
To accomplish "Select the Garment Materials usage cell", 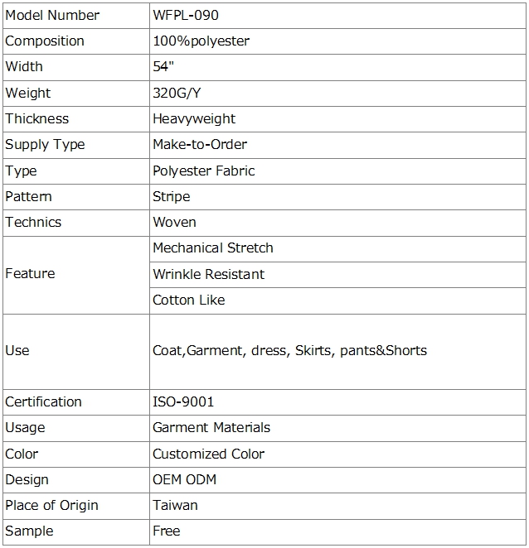I will 211,427.
